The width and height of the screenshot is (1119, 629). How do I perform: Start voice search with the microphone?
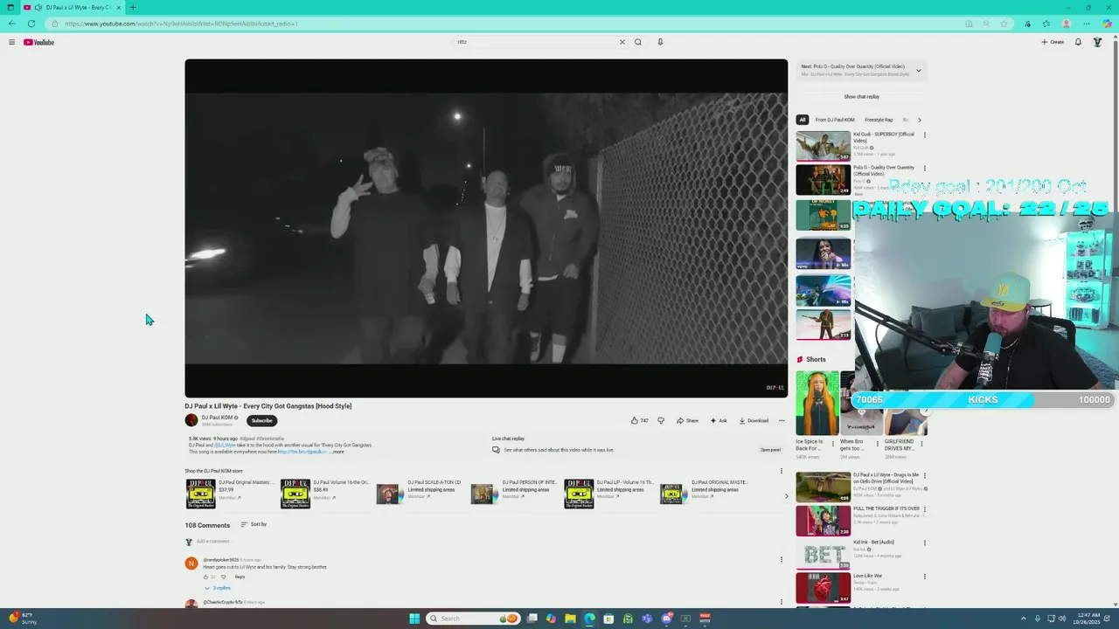(x=660, y=42)
